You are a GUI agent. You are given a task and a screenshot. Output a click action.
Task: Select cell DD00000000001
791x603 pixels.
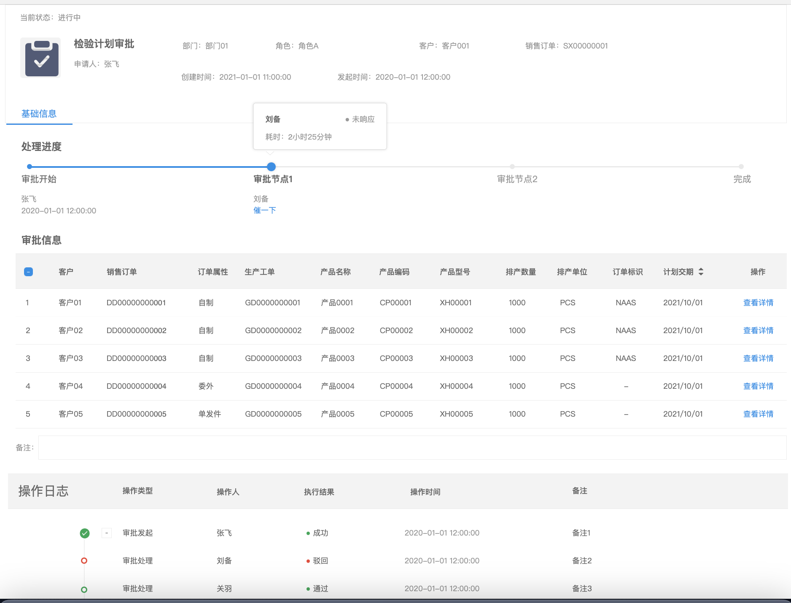(x=136, y=303)
